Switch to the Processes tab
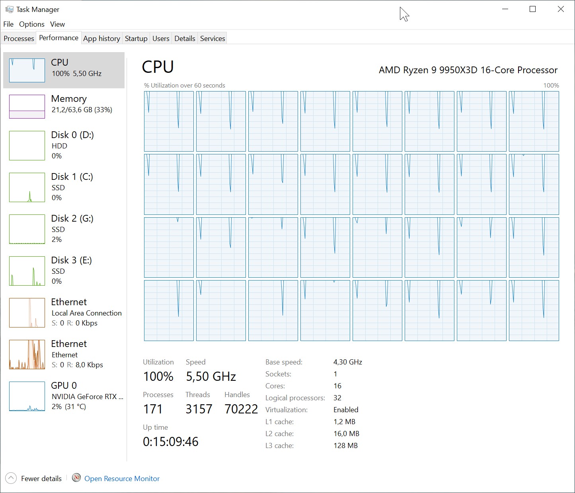 (19, 39)
